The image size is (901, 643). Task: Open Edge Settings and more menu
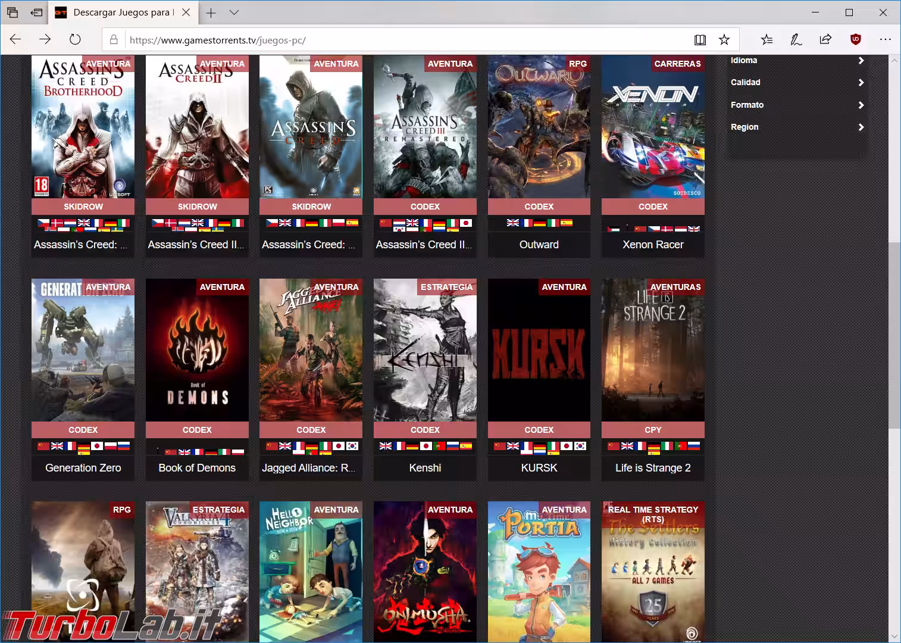coord(885,40)
